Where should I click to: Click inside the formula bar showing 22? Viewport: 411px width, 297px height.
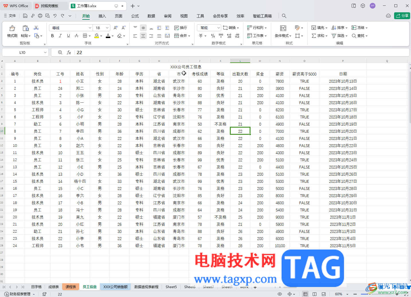242,52
